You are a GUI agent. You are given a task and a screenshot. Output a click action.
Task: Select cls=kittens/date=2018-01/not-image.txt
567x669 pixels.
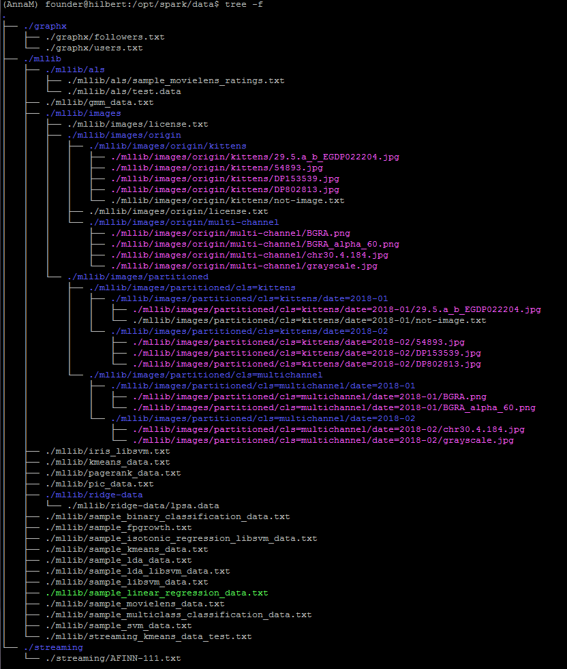click(309, 320)
